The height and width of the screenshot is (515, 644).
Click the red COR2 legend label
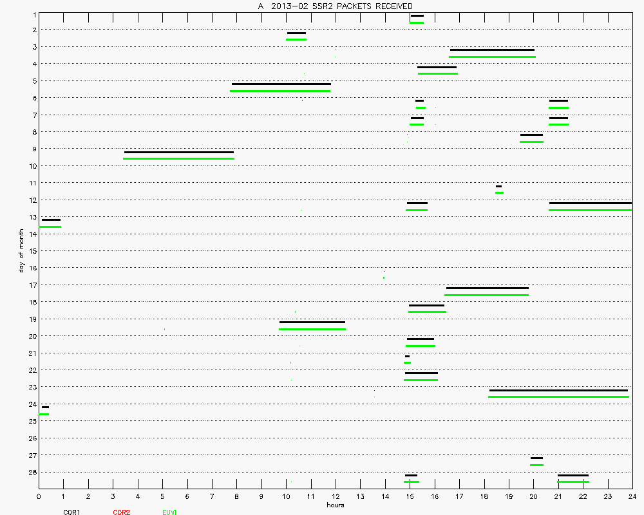click(x=121, y=512)
